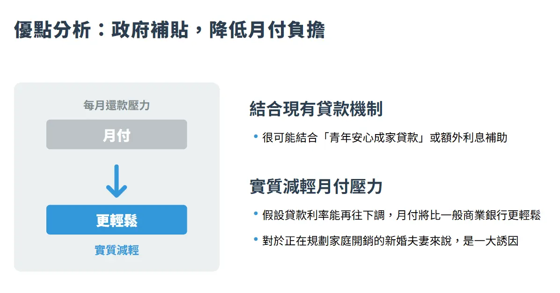Click the blue bullet dot before 對於正在規劃
This screenshot has height=293, width=560.
coord(256,239)
